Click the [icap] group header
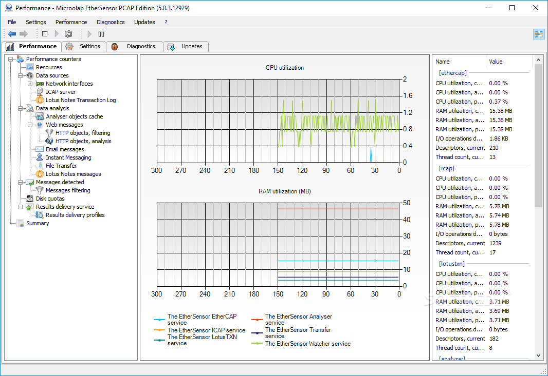This screenshot has width=548, height=376. tap(447, 168)
